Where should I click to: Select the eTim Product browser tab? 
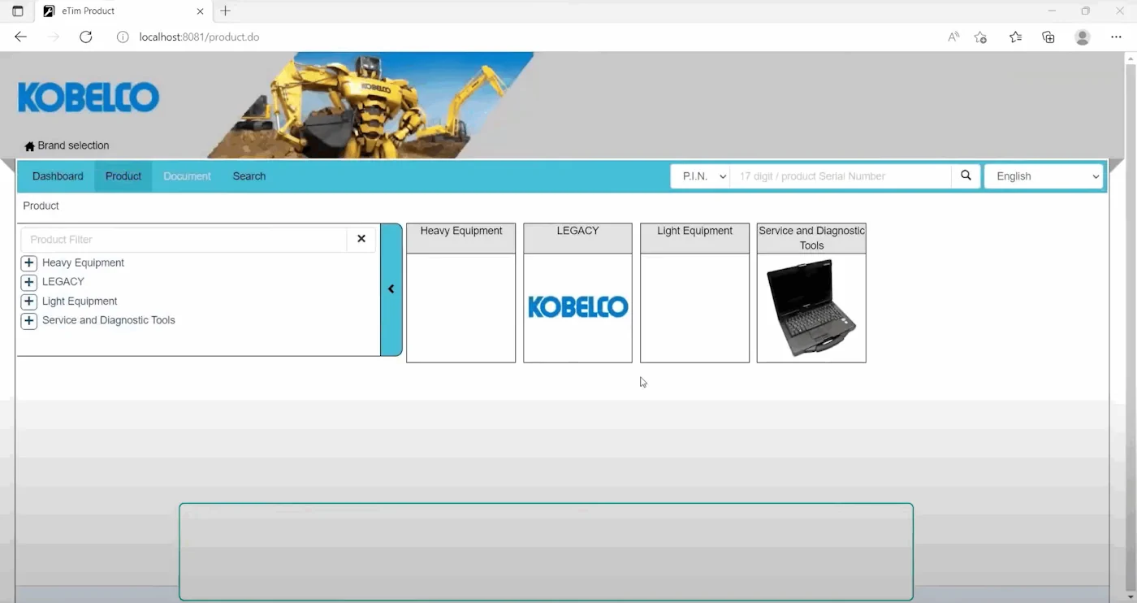[123, 11]
